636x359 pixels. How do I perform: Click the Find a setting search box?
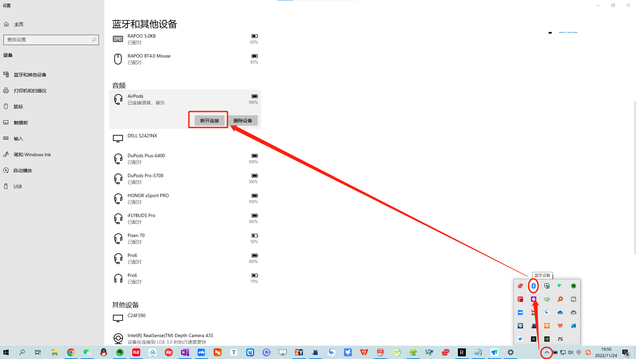point(51,40)
